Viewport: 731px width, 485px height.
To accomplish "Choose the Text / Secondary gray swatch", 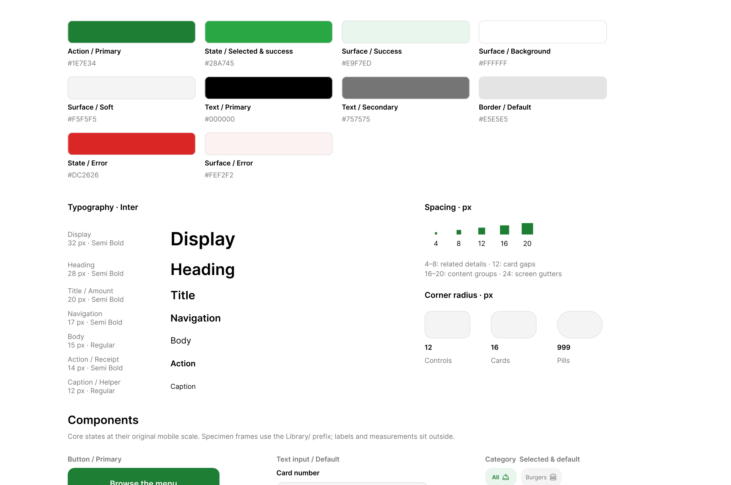I will (x=405, y=88).
